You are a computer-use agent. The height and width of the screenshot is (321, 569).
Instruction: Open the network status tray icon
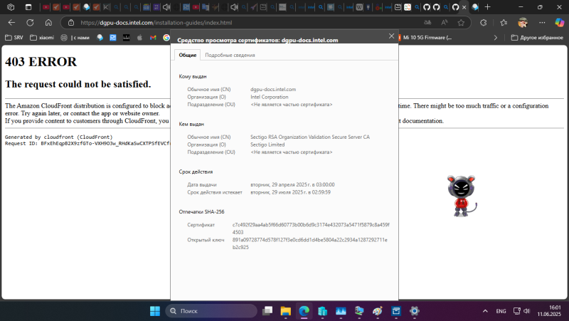[x=517, y=311]
